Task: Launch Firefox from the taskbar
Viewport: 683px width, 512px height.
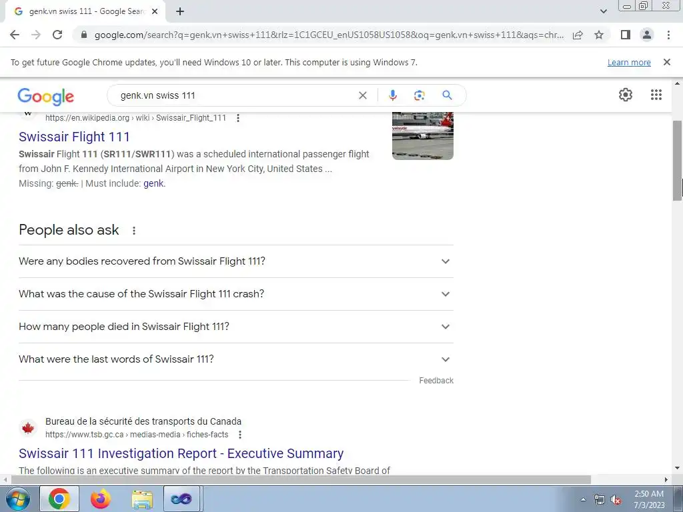Action: [101, 499]
